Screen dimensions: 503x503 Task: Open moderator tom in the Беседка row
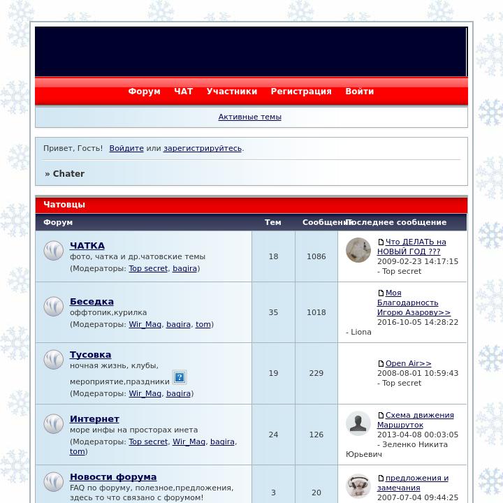pyautogui.click(x=203, y=324)
